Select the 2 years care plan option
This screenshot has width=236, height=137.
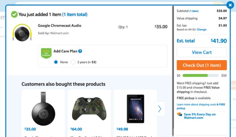click(73, 62)
